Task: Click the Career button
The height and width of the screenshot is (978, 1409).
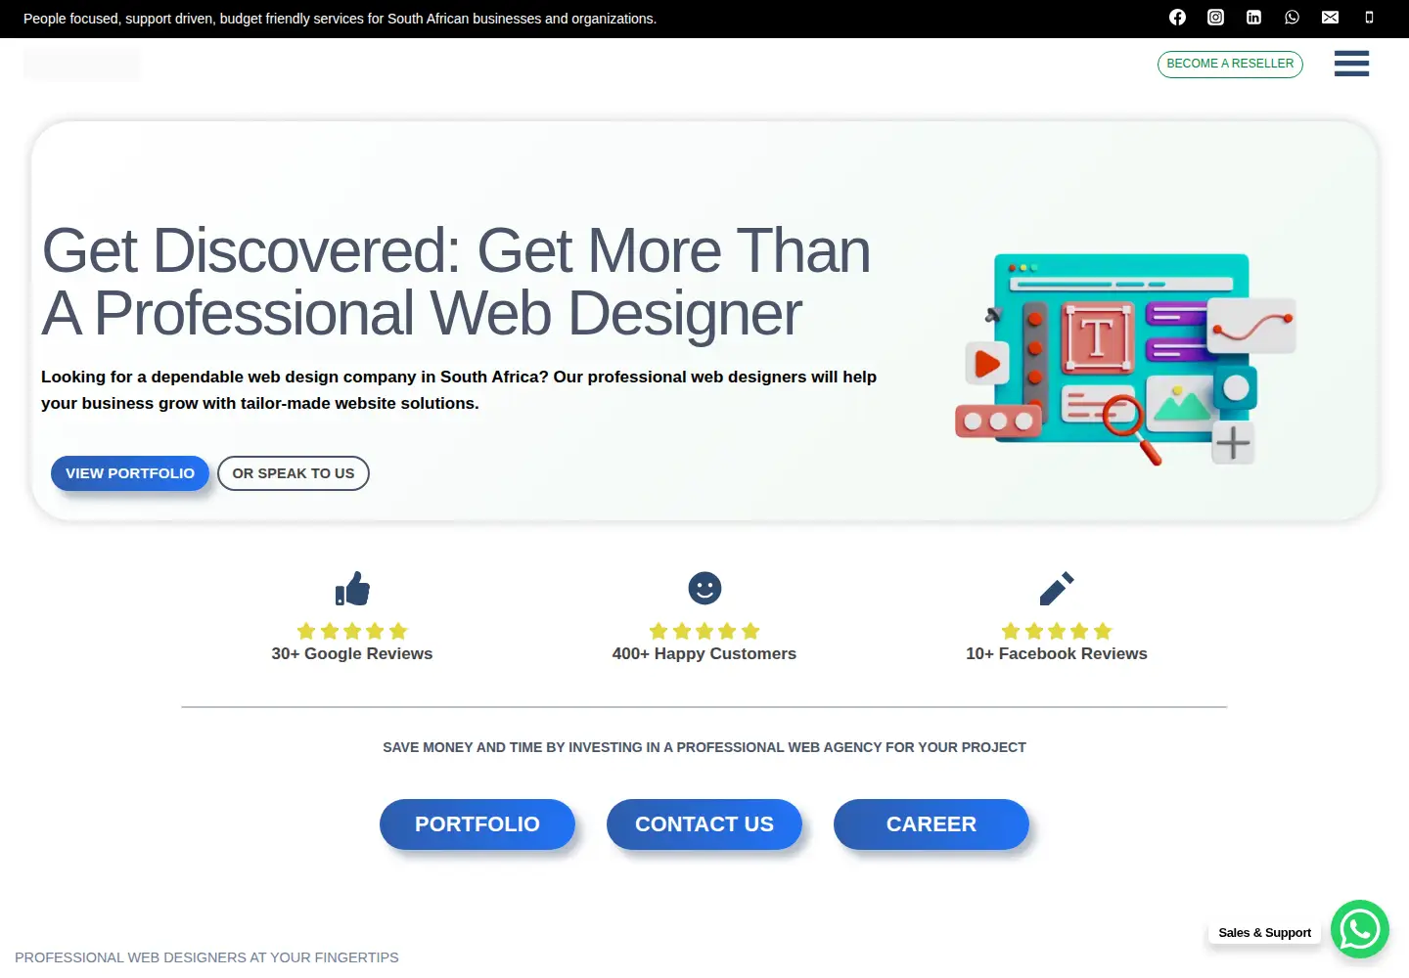Action: pos(932,824)
